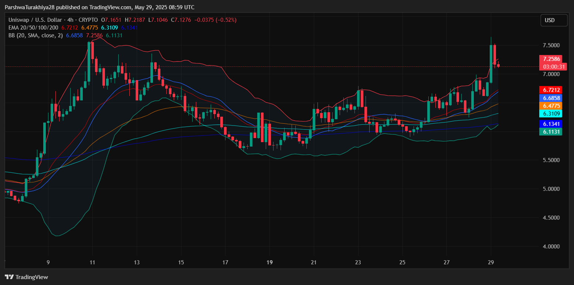574x285 pixels.
Task: Click the -0.0375 (-0.52%) change value
Action: click(x=215, y=20)
